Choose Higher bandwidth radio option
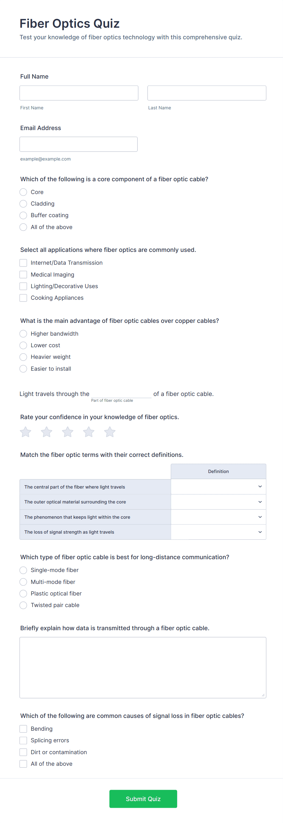Image resolution: width=283 pixels, height=823 pixels. click(x=23, y=334)
